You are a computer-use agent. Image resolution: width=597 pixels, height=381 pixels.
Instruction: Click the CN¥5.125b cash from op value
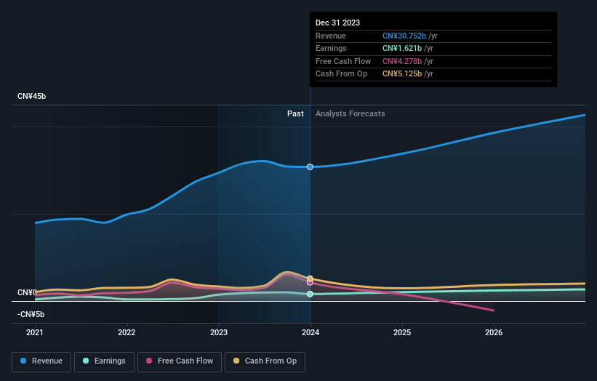(402, 74)
